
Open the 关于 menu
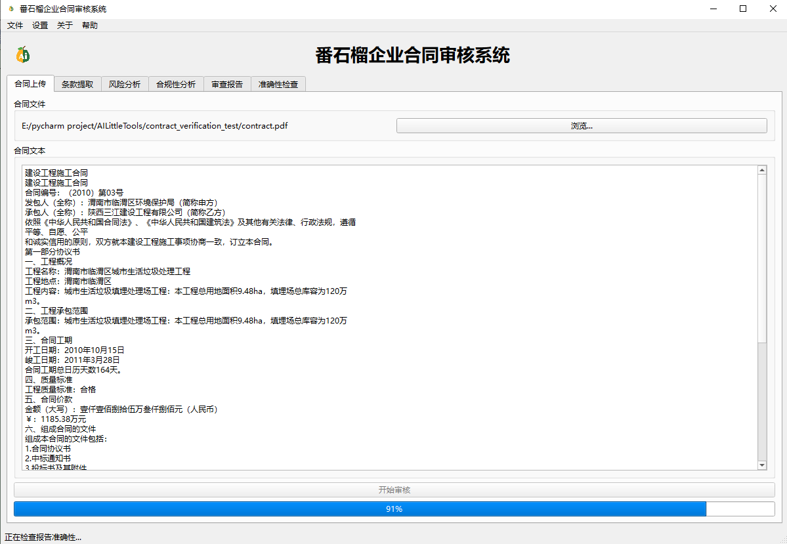tap(64, 25)
